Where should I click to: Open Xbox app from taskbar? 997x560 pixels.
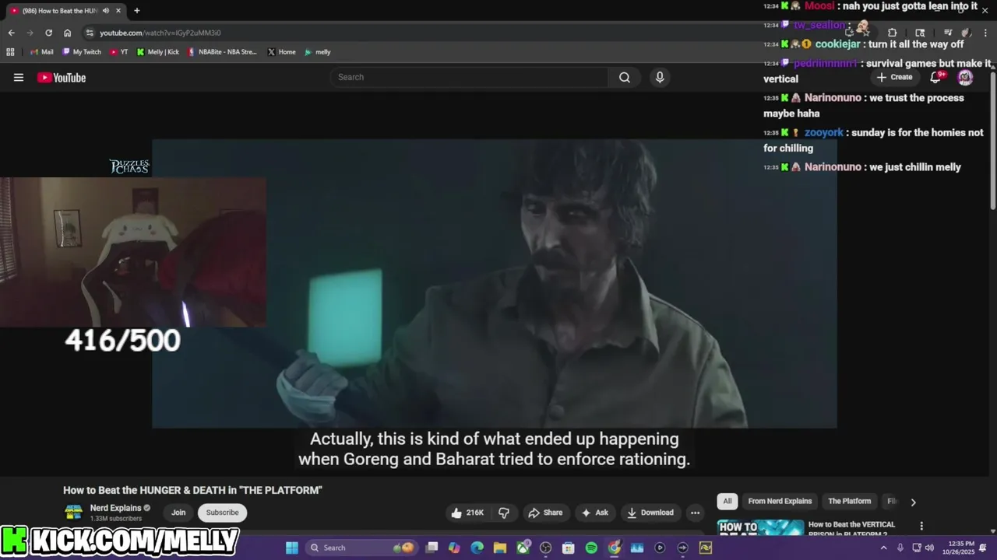(523, 548)
